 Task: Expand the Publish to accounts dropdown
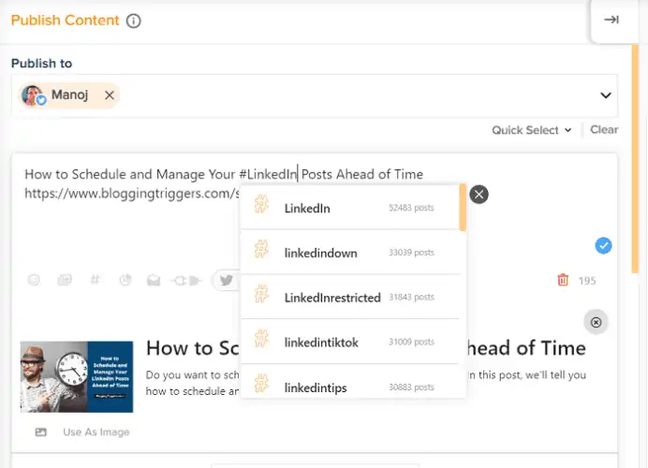tap(606, 95)
